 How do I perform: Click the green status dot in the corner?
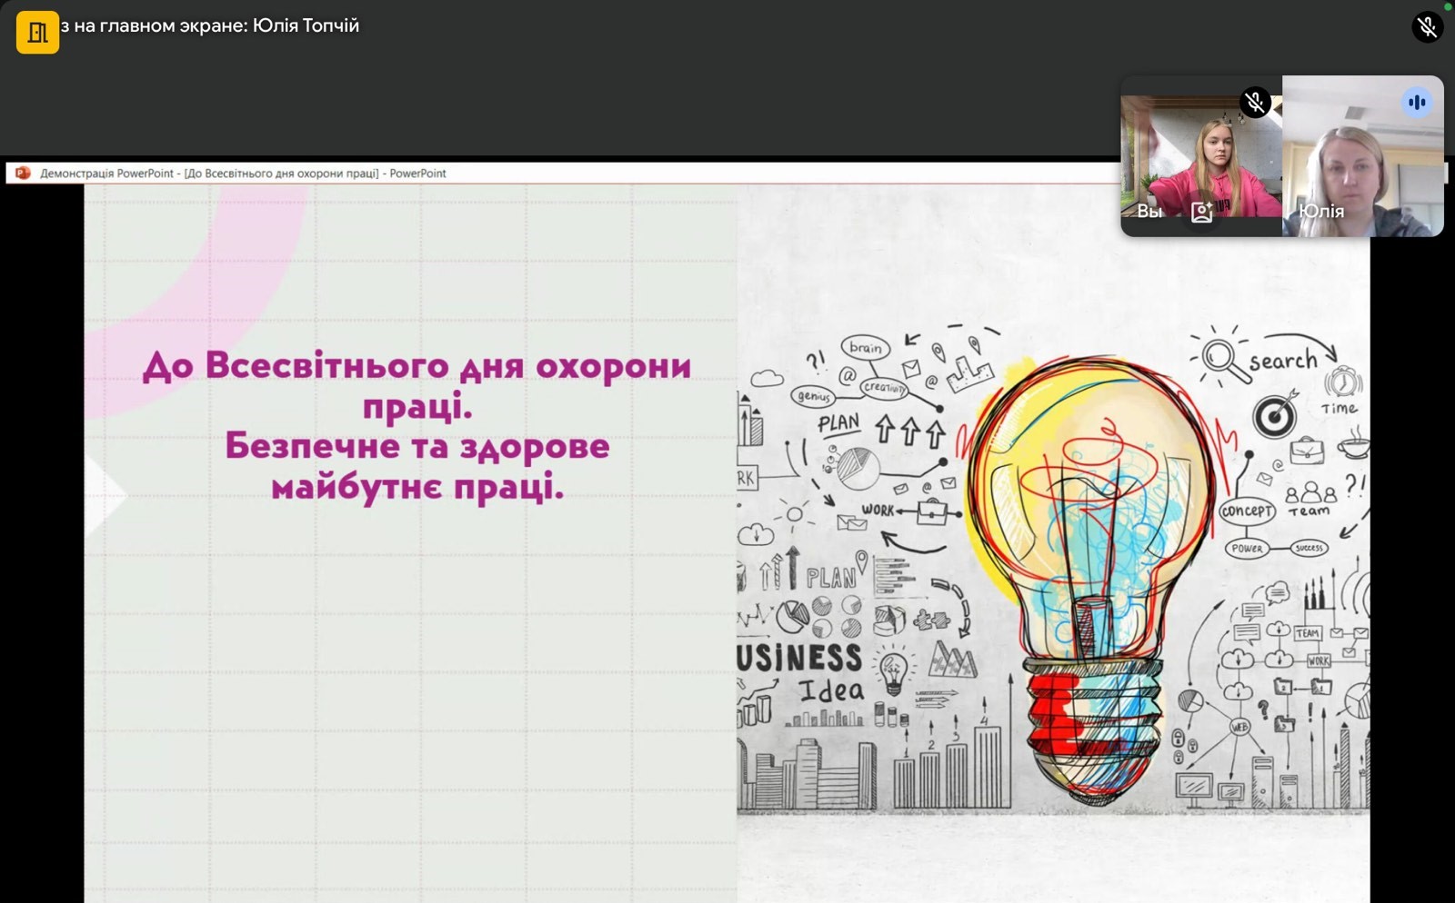click(x=1448, y=5)
